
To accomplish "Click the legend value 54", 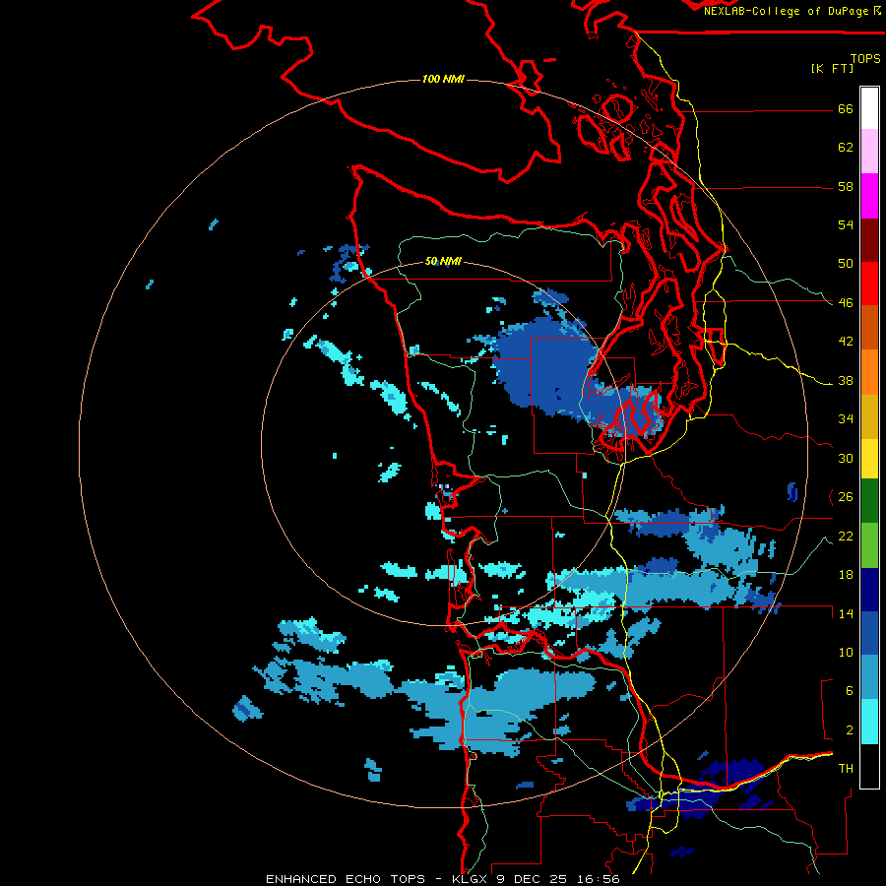I will (846, 224).
